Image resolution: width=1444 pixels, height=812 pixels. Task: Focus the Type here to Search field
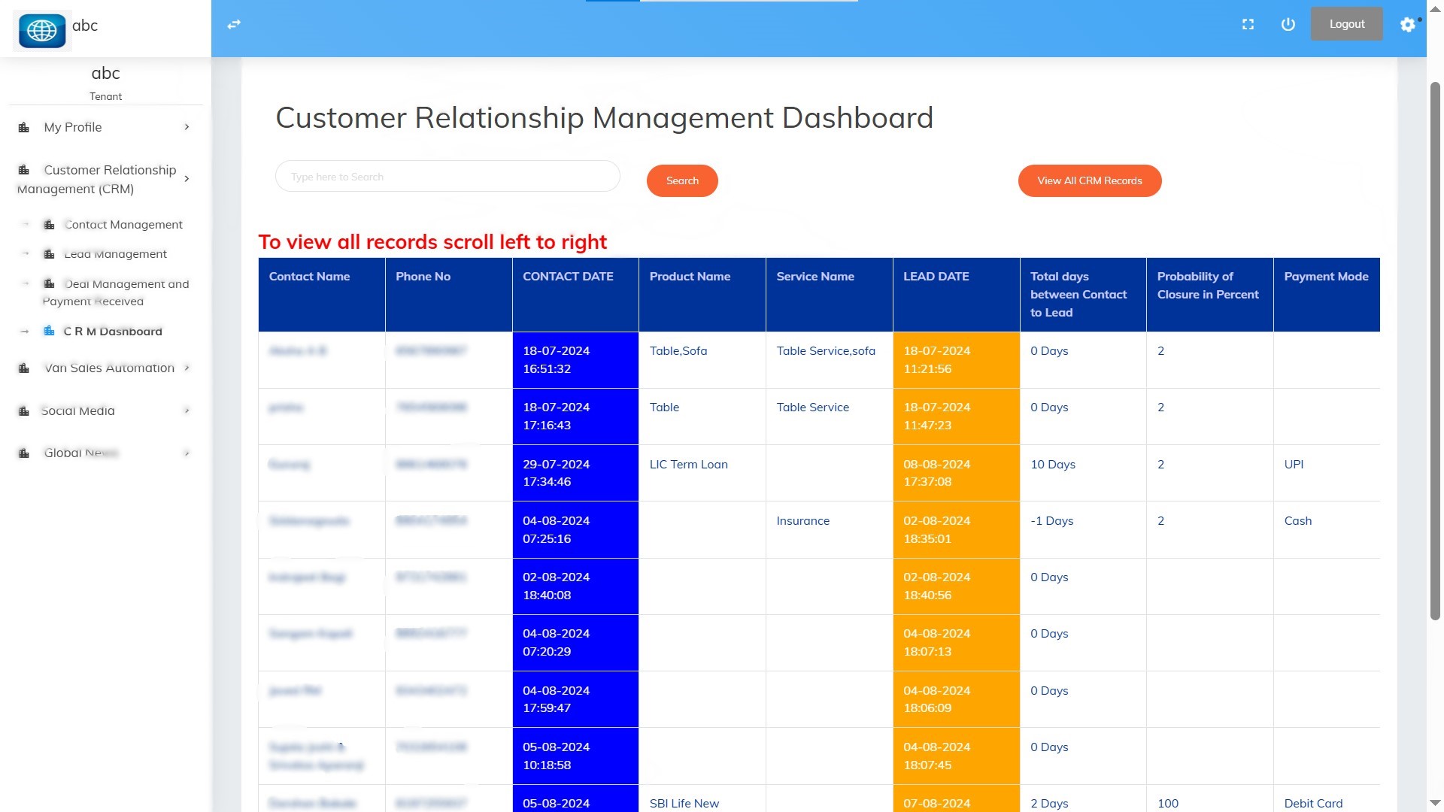[x=447, y=177]
